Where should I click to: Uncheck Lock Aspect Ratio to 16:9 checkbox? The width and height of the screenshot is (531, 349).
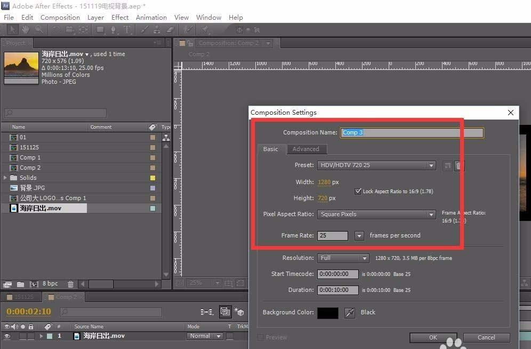tap(358, 191)
